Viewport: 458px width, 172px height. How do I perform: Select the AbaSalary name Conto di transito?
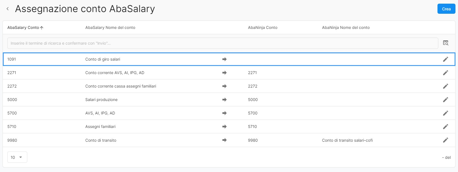coord(101,140)
